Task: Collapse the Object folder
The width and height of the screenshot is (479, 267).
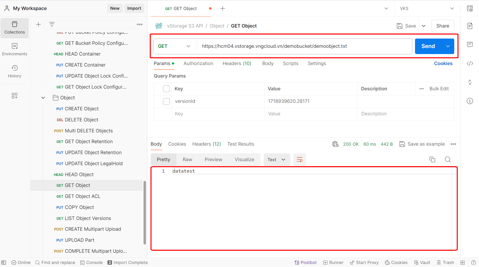Action: (43, 98)
